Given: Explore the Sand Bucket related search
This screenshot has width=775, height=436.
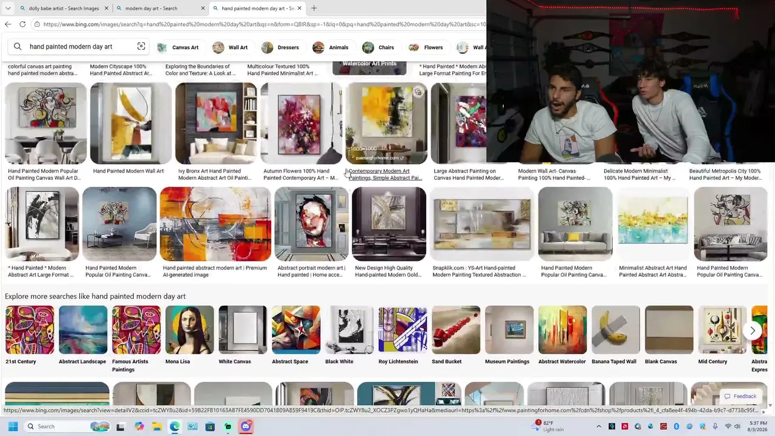Looking at the screenshot, I should point(456,337).
